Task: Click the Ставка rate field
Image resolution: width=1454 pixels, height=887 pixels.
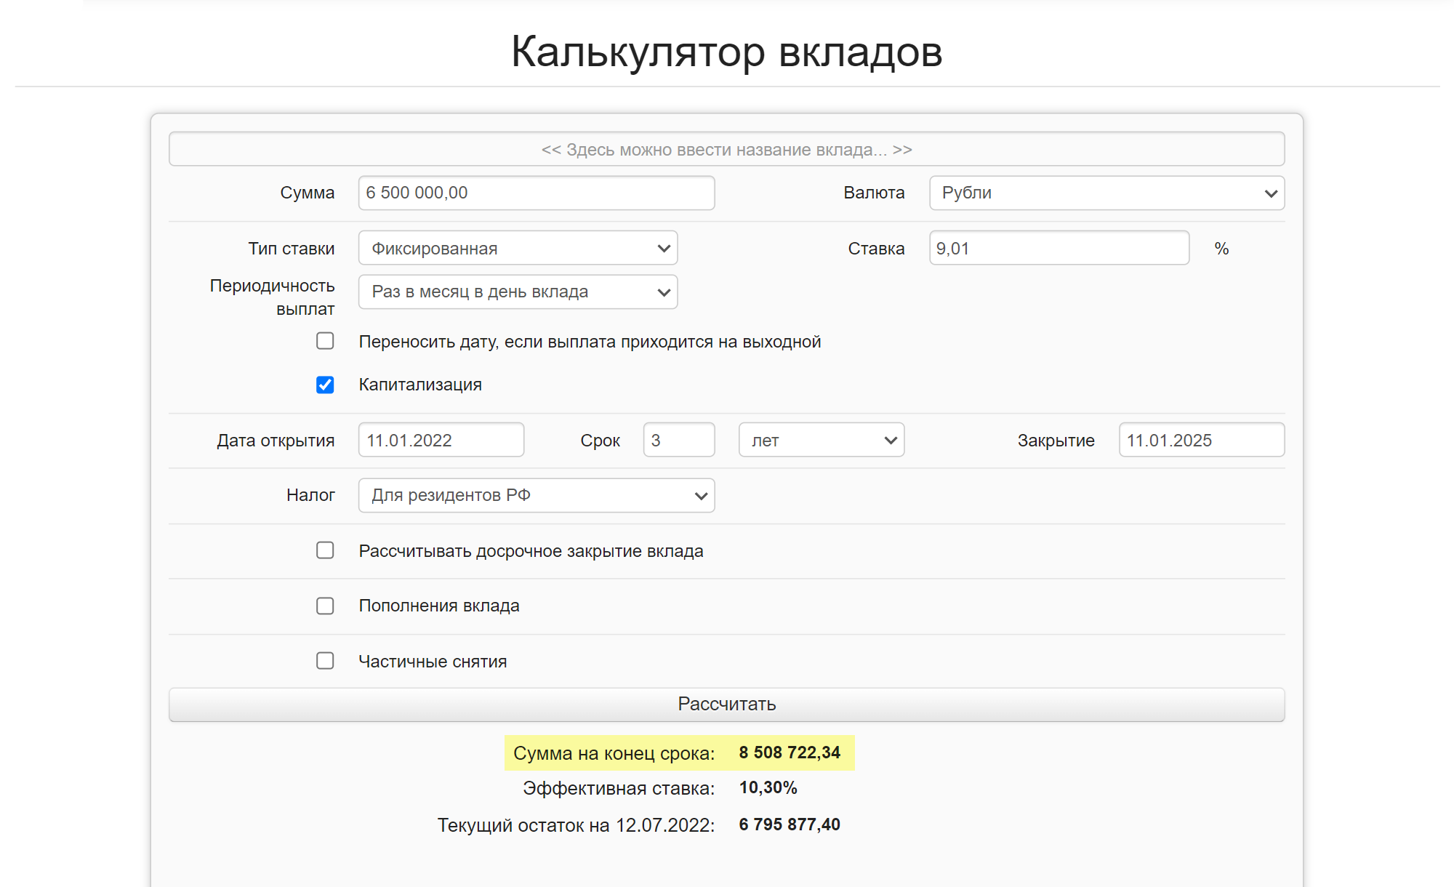Action: [1059, 248]
